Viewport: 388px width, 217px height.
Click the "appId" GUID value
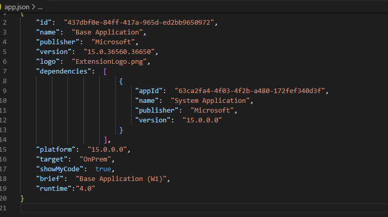[251, 91]
